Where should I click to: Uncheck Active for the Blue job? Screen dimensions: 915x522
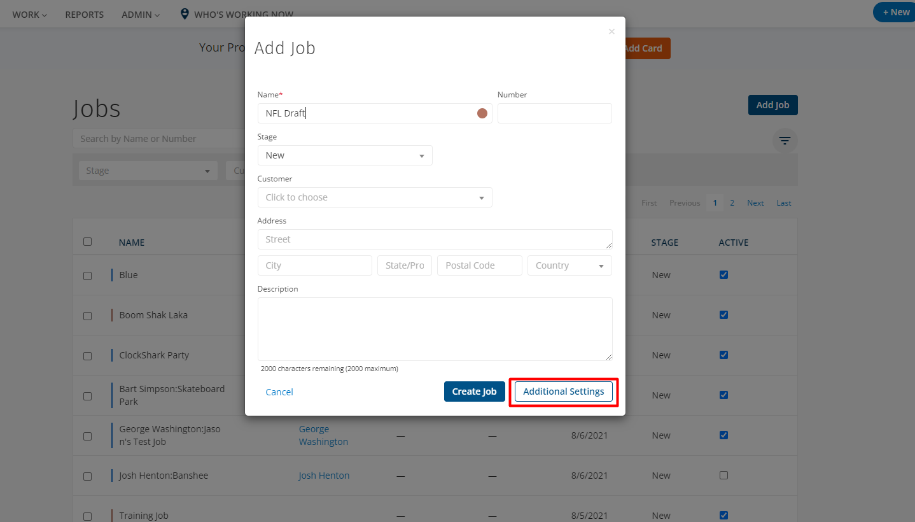click(723, 275)
